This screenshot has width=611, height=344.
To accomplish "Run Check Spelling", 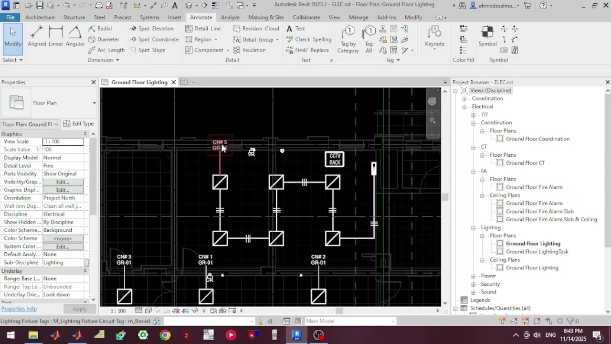I will pyautogui.click(x=308, y=39).
